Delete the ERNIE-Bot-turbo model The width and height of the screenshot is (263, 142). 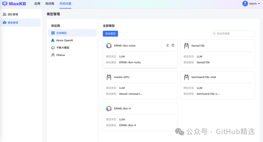[173, 45]
